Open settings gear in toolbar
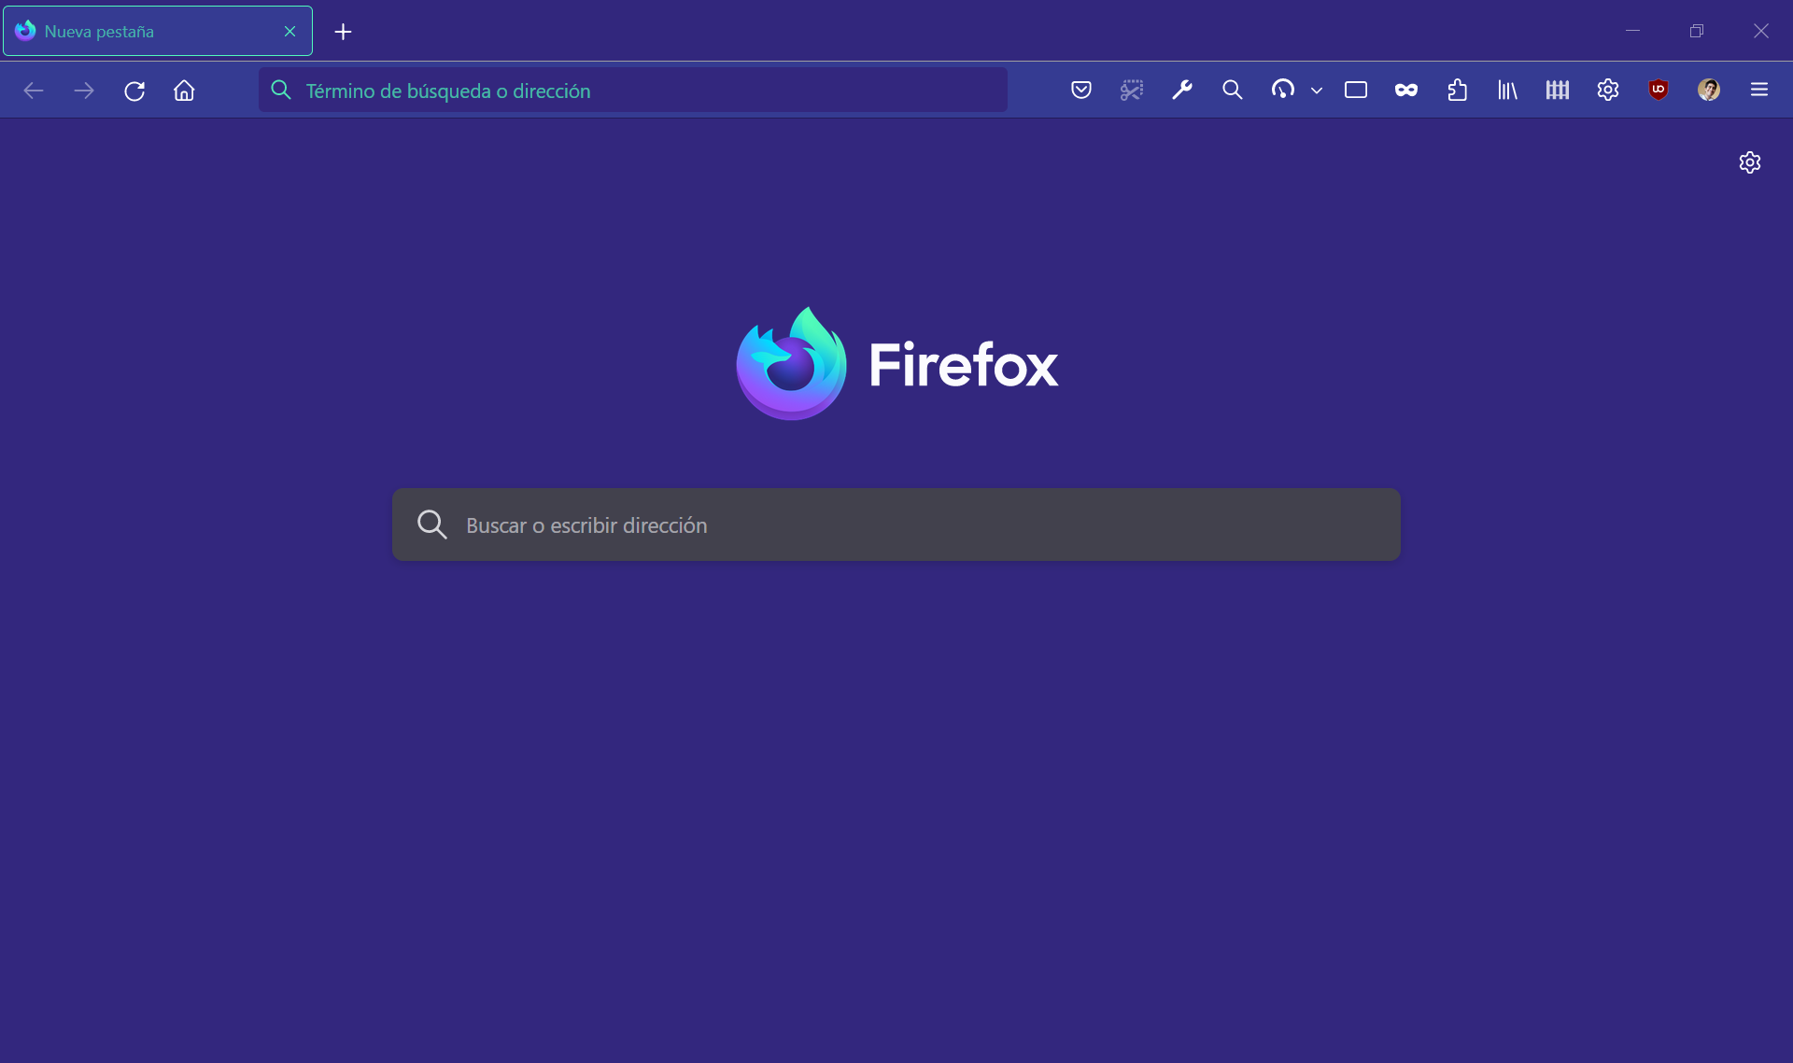 pos(1607,91)
